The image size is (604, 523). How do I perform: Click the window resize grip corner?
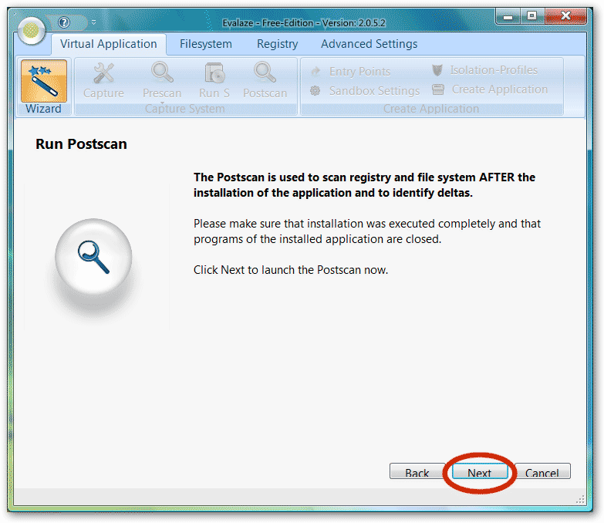coord(580,500)
